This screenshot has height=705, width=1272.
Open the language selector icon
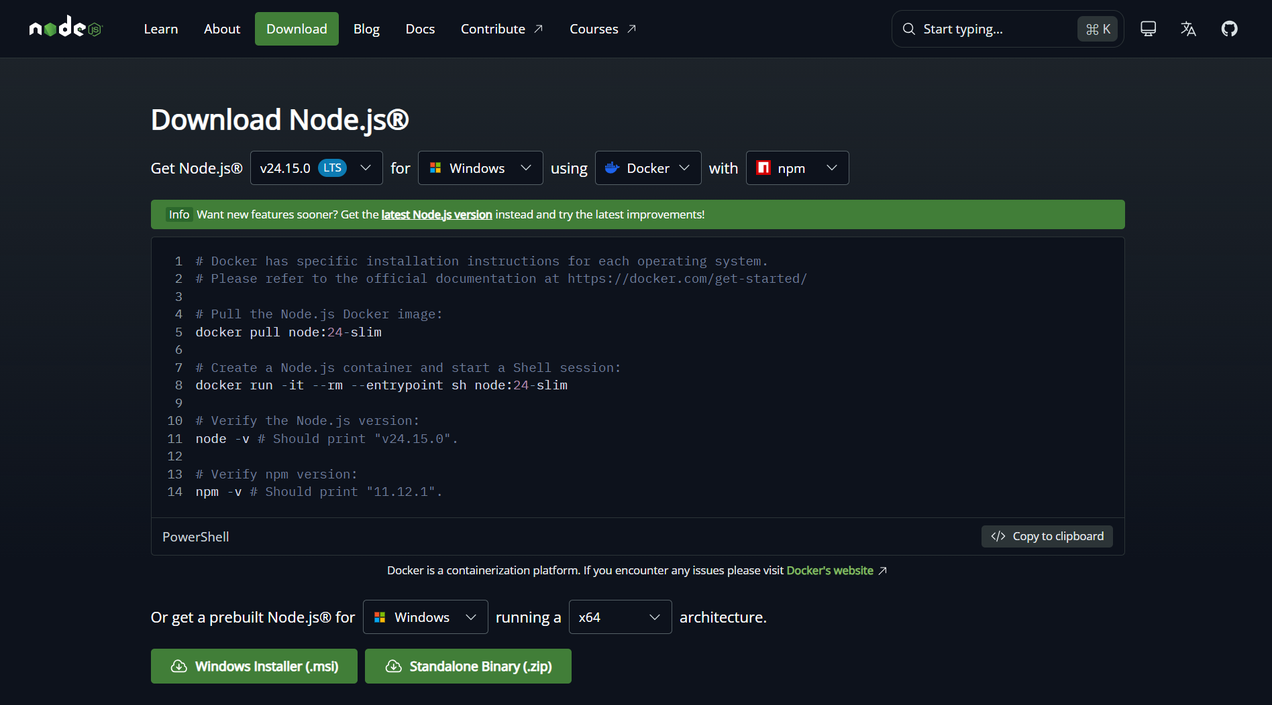(1188, 29)
